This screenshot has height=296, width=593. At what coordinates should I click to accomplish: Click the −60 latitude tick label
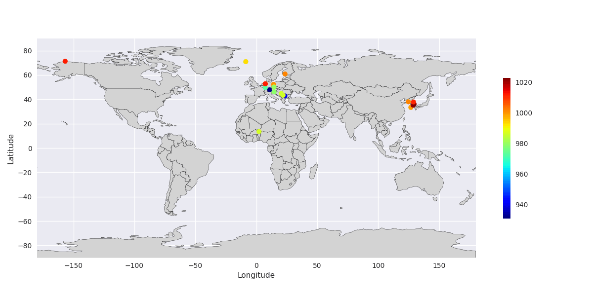[25, 221]
